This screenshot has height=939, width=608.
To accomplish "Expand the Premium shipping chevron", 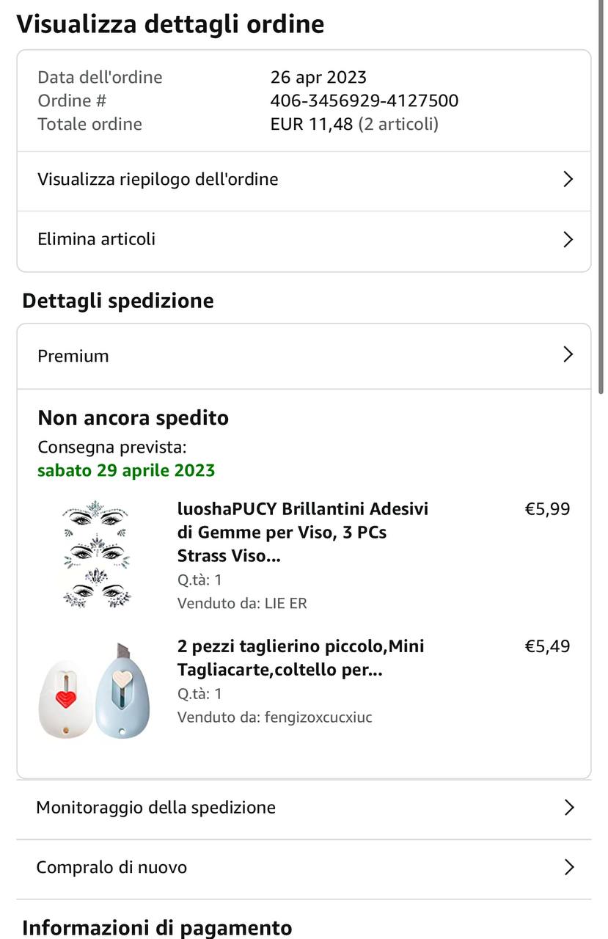I will click(567, 355).
